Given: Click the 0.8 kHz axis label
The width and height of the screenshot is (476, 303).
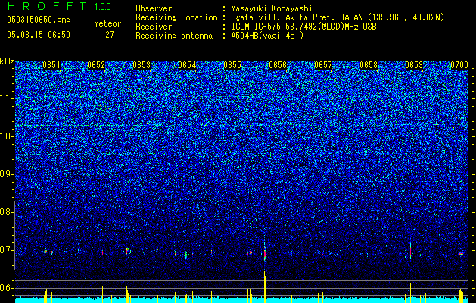Looking at the screenshot, I should 7,212.
